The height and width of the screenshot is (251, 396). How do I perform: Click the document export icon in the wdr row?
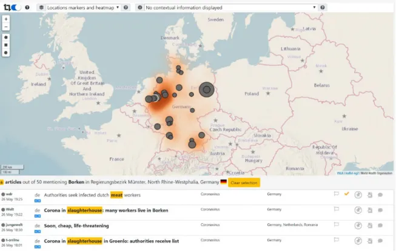370,195
